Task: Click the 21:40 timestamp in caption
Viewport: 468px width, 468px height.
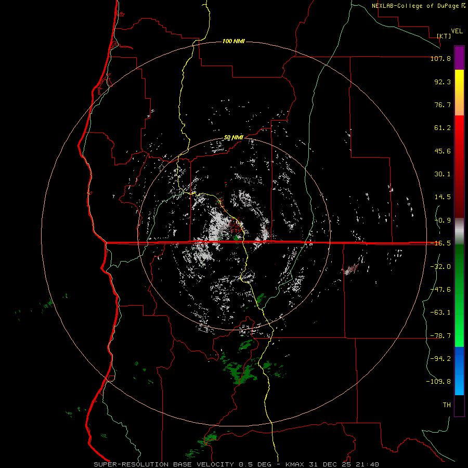Action: (x=368, y=464)
